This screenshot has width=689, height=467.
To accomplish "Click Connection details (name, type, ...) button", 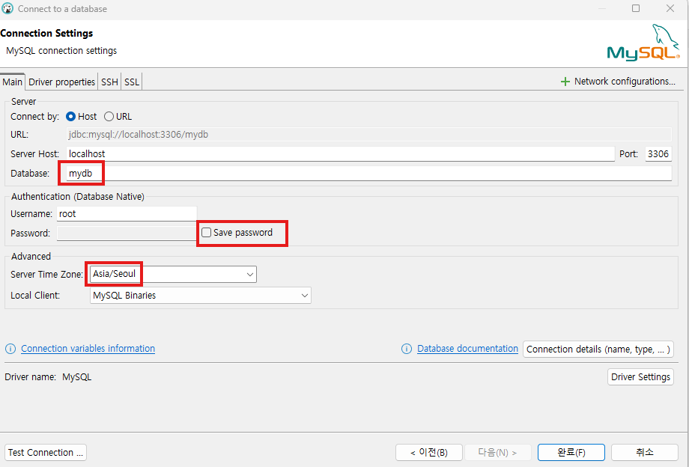I will click(598, 350).
